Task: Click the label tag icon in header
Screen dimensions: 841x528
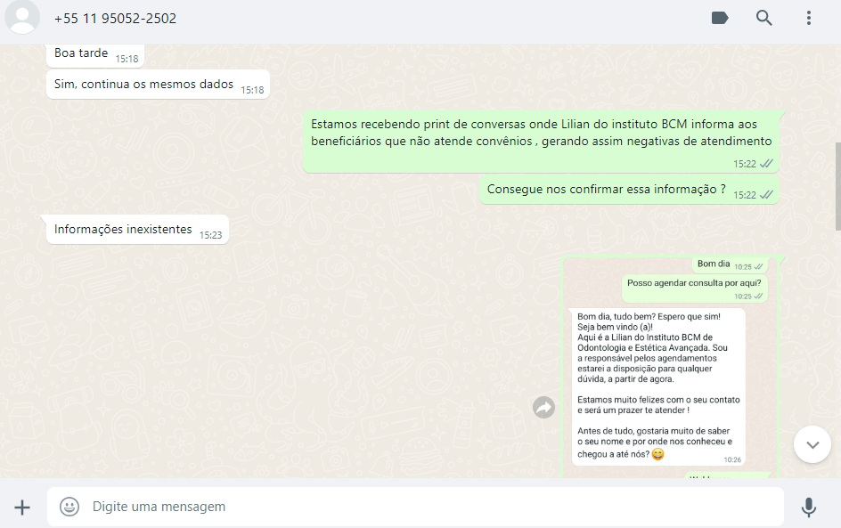Action: (x=720, y=18)
